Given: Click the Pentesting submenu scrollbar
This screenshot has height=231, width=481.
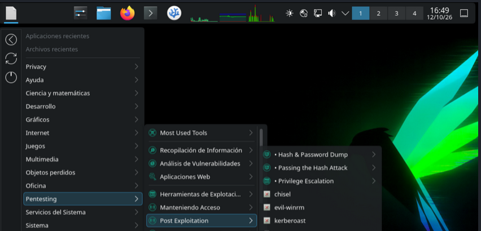Looking at the screenshot, I should 261,137.
